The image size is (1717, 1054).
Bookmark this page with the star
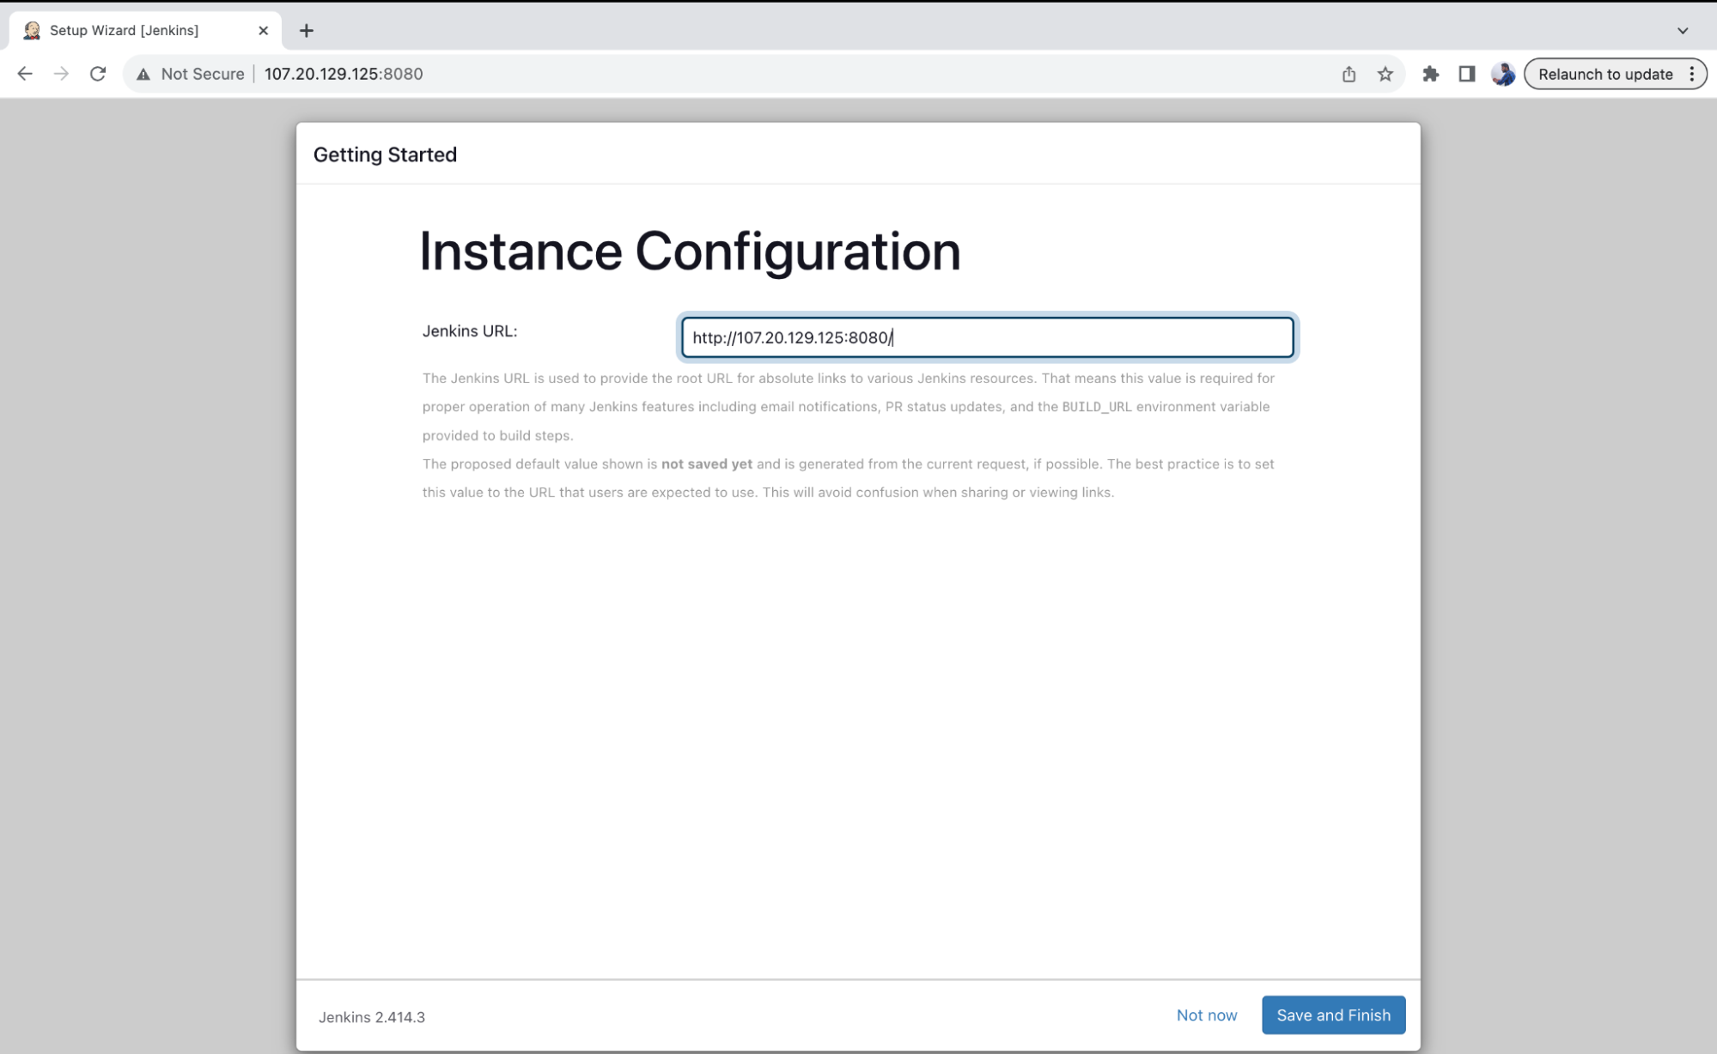tap(1385, 74)
